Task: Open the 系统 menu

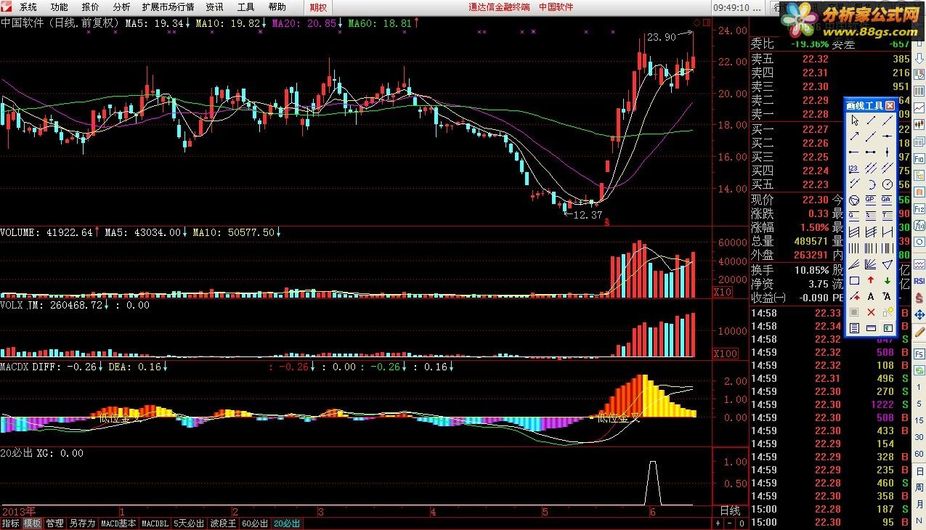Action: [29, 7]
